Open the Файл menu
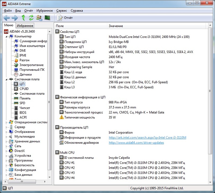Viewport: 215px width, 193px height. [x=8, y=10]
